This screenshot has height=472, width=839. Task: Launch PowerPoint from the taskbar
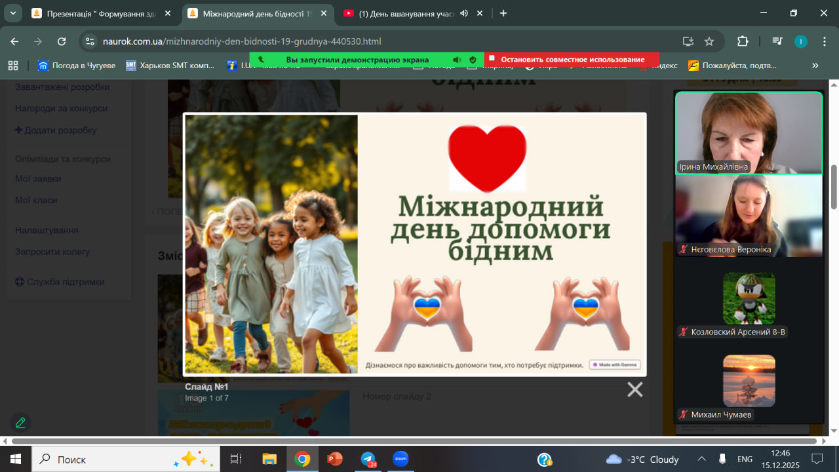[335, 459]
